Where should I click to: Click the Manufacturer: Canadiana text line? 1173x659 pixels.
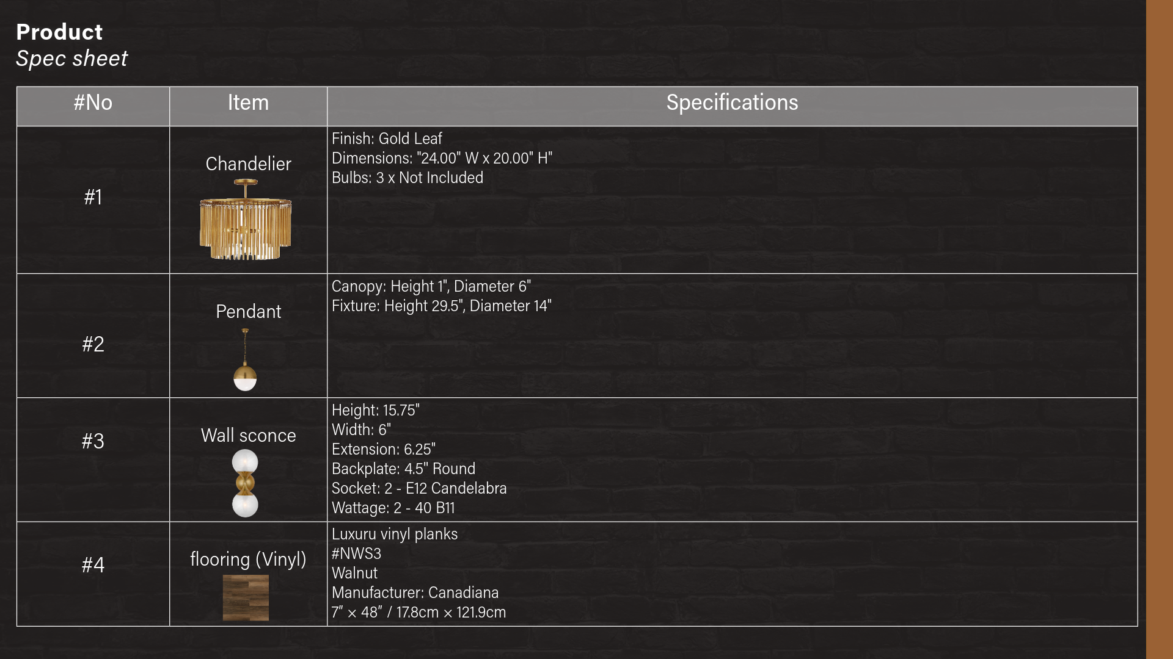[x=415, y=592]
